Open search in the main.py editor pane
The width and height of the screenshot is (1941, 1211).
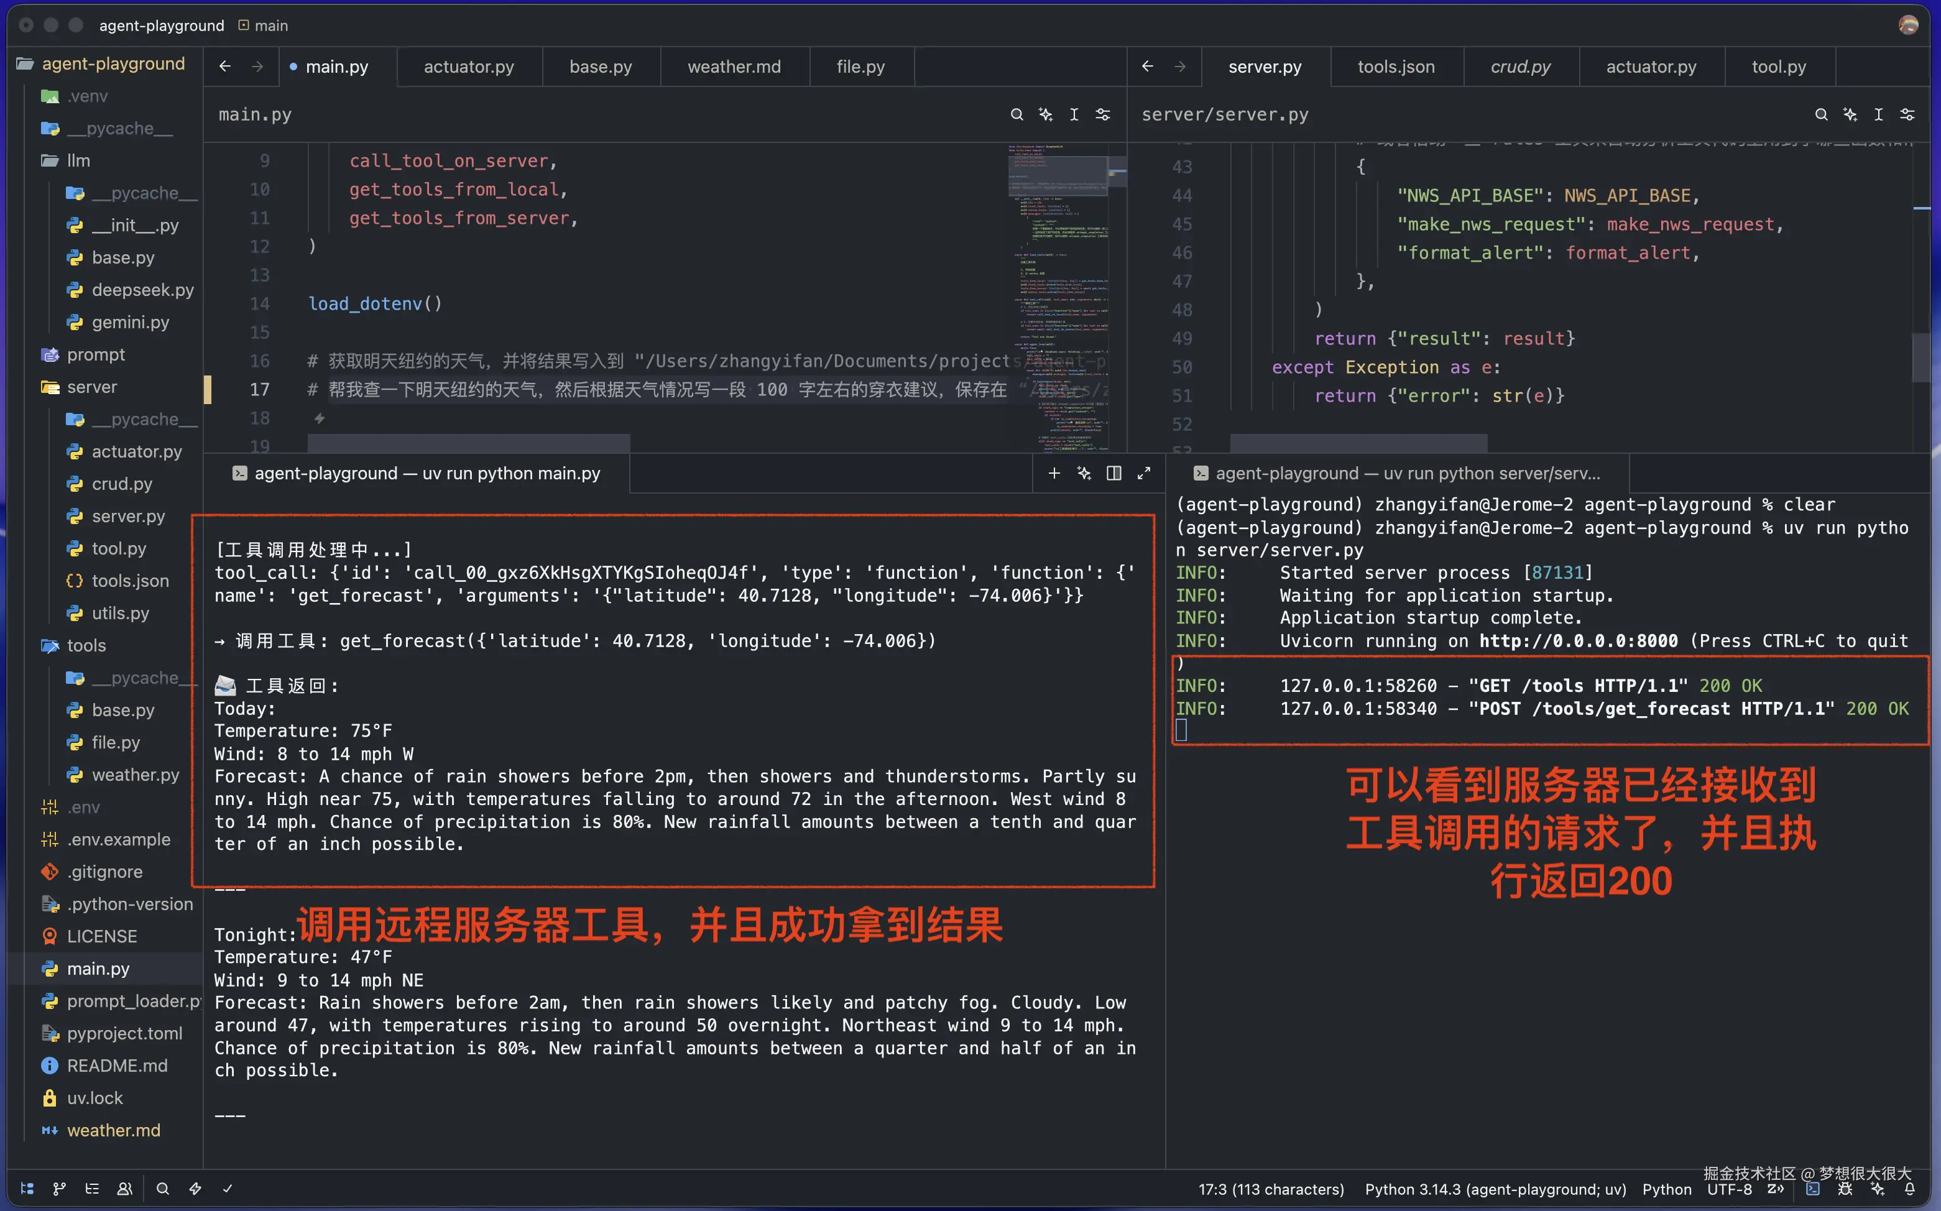(x=1016, y=114)
